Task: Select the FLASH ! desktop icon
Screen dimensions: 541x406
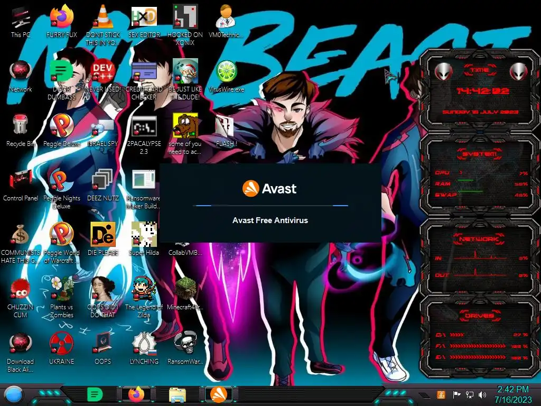Action: [225, 126]
